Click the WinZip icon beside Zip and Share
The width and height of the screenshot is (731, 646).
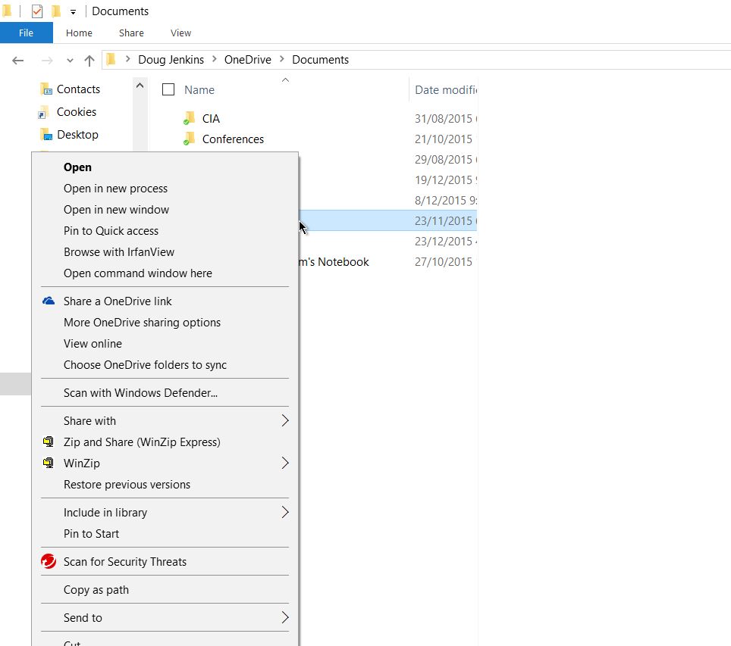49,442
